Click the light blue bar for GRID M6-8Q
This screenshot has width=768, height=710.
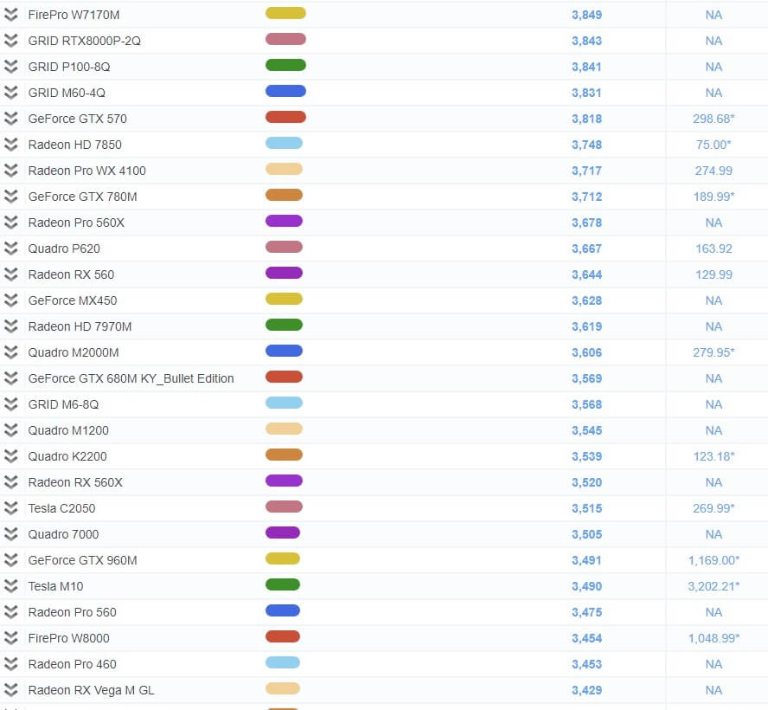point(284,403)
